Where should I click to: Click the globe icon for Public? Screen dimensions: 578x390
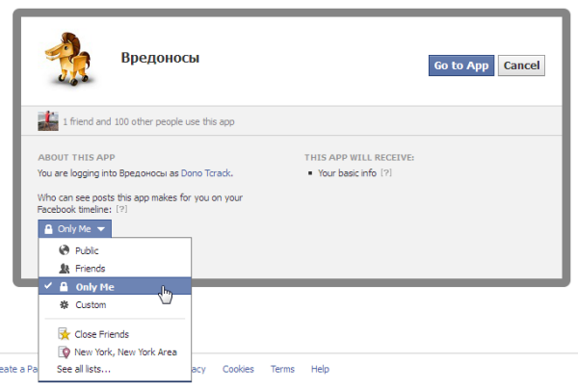65,250
